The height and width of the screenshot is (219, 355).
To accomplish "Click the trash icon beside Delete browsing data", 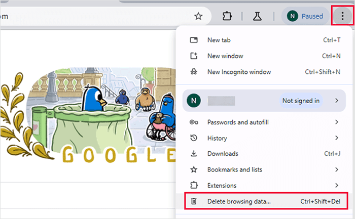I will [193, 201].
